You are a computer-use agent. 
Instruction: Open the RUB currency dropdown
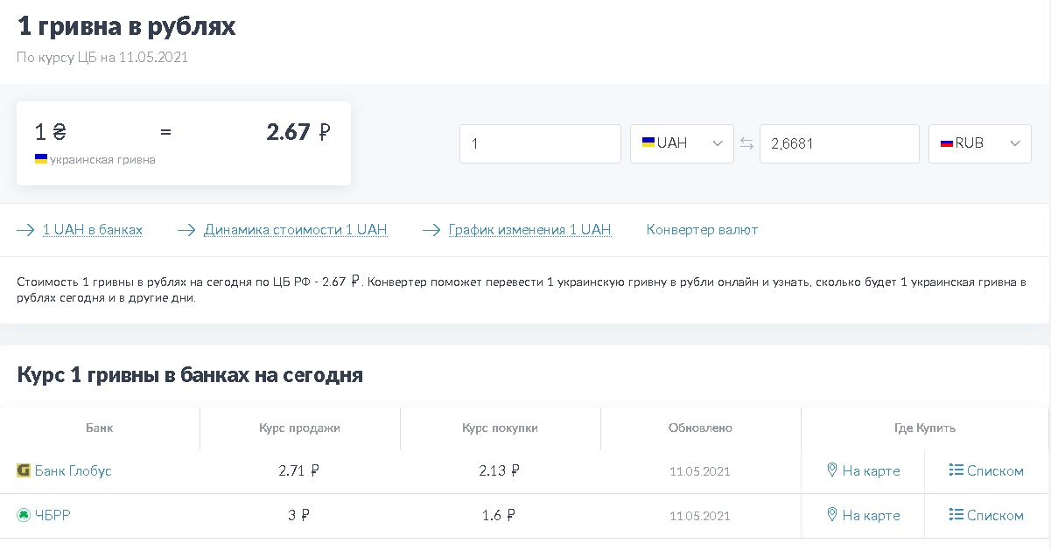pyautogui.click(x=980, y=143)
